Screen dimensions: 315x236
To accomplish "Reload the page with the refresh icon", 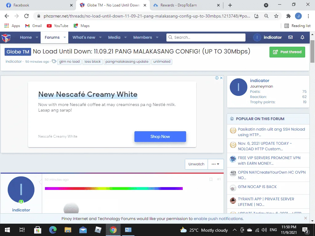I will [x=26, y=16].
